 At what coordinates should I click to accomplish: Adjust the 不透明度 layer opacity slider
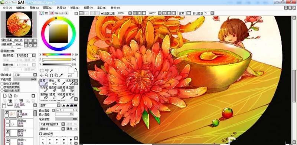[x=25, y=80]
